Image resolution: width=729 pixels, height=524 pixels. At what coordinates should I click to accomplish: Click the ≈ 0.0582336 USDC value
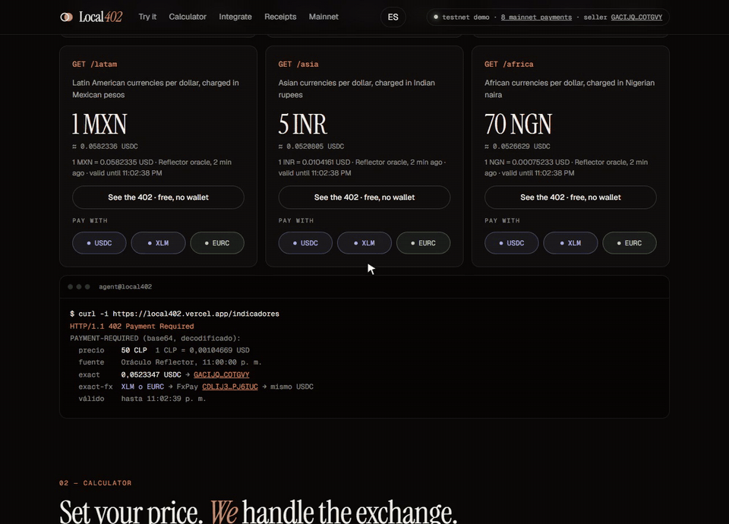click(105, 146)
